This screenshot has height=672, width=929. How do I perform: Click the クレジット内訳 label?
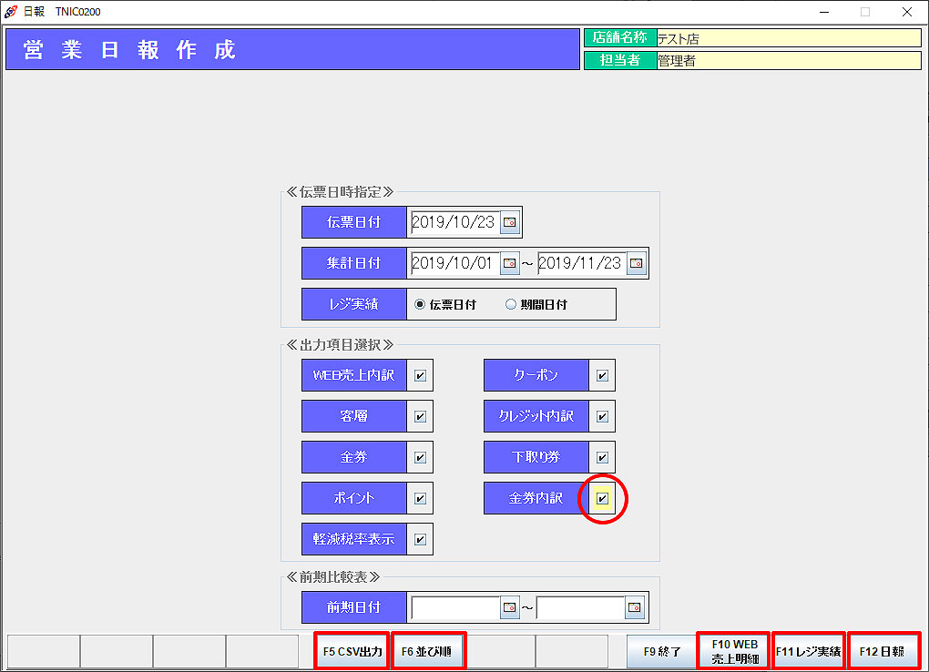point(536,416)
